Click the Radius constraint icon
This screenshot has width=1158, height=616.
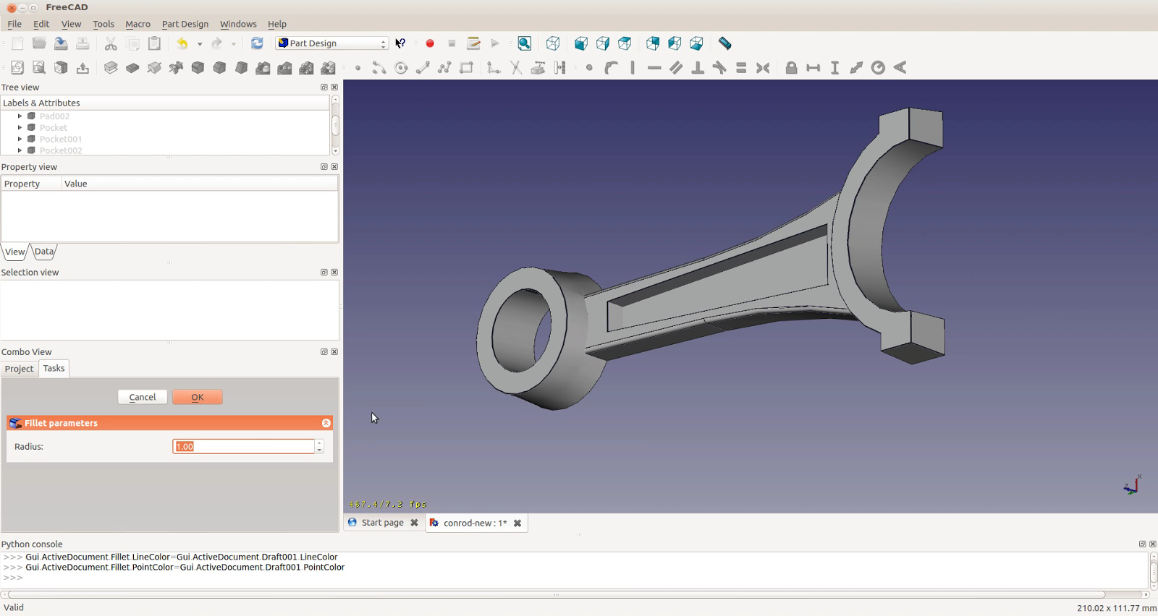(x=878, y=67)
